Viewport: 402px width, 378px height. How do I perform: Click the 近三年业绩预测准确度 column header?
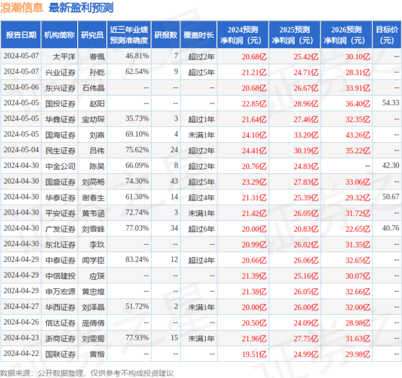(x=129, y=35)
